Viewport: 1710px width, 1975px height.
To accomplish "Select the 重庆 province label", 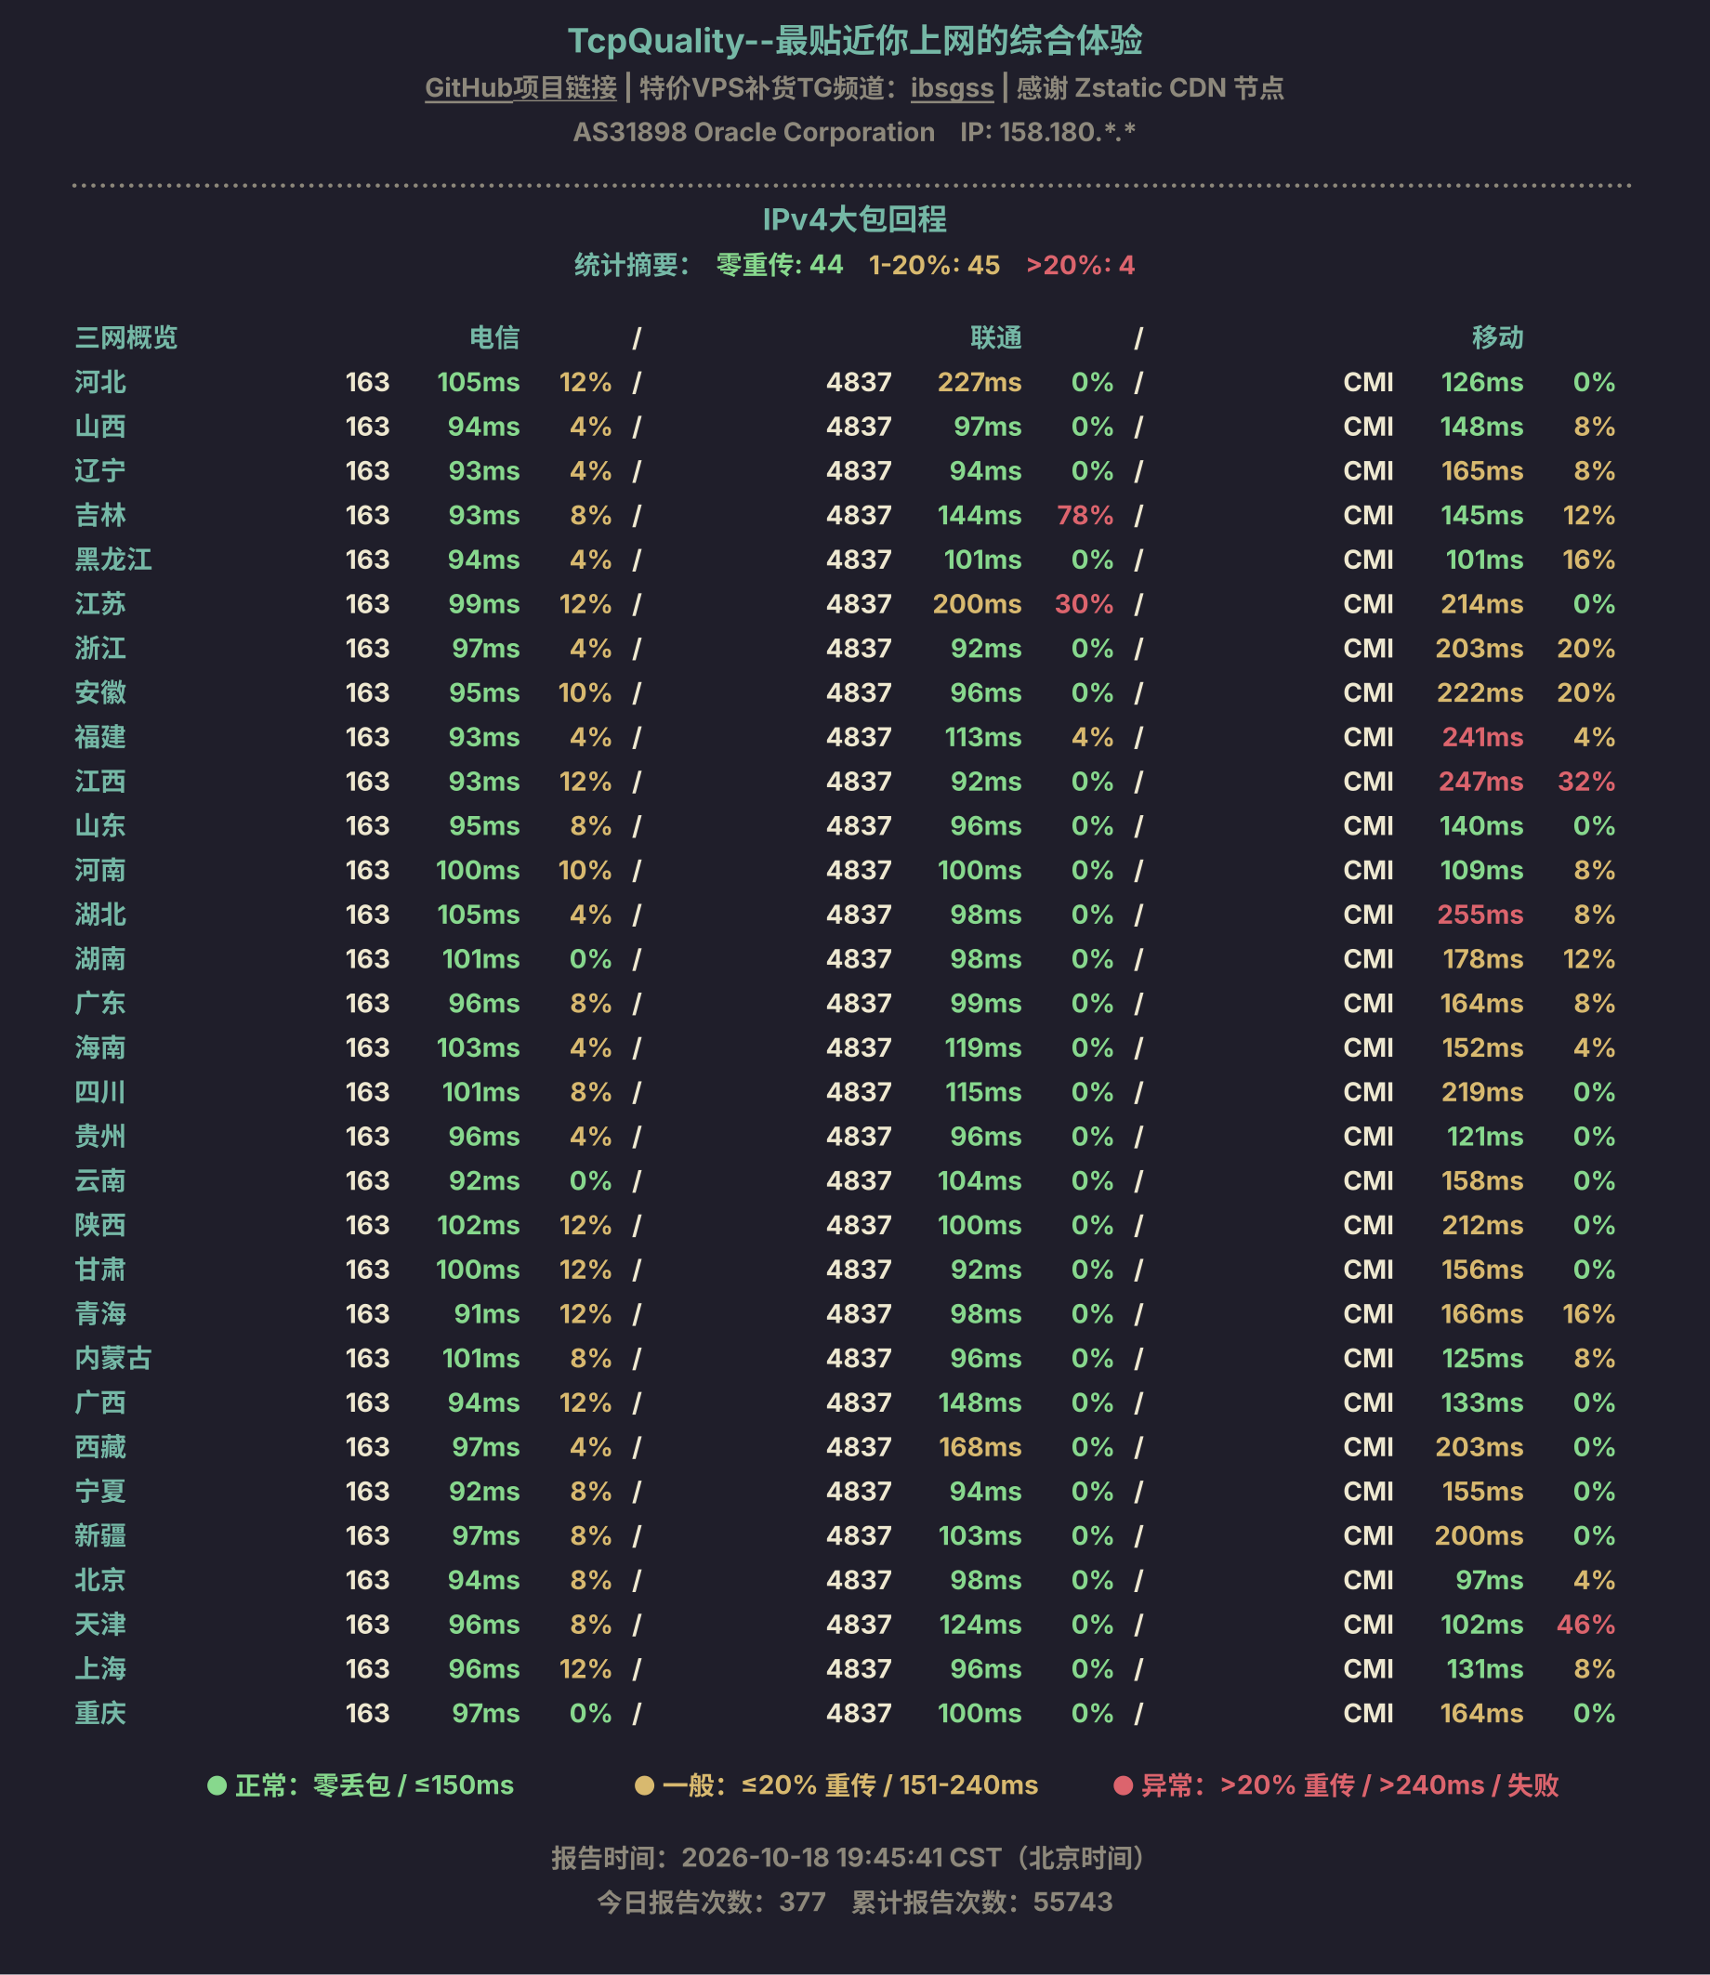I will 100,1714.
